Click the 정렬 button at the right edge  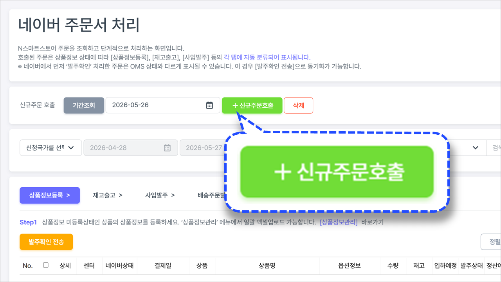pyautogui.click(x=491, y=242)
